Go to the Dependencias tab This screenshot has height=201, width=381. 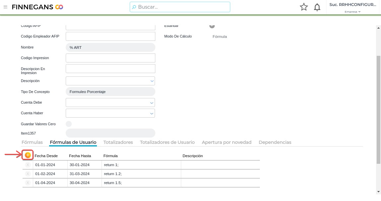[275, 142]
